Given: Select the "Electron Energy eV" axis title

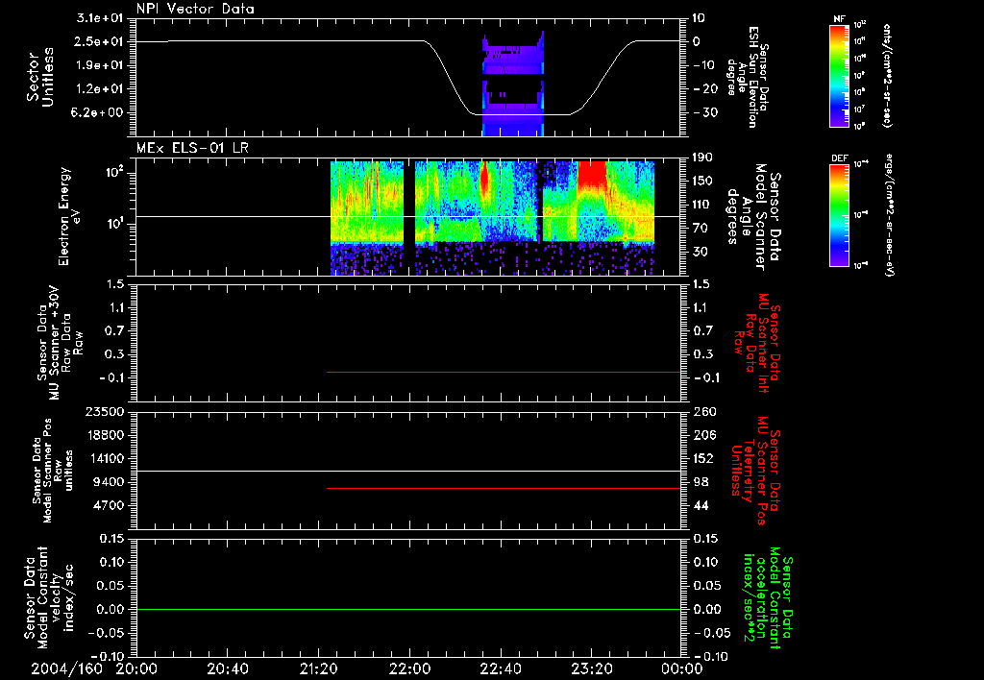Looking at the screenshot, I should coord(70,216).
